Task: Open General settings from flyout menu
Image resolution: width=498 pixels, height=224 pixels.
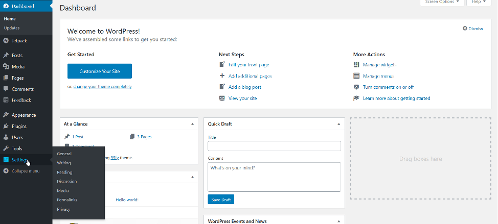Action: tap(64, 154)
